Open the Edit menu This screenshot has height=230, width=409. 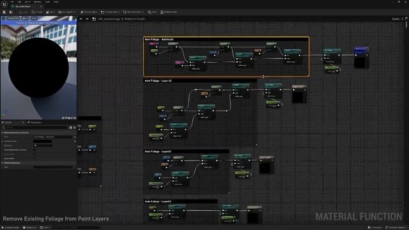(x=19, y=2)
